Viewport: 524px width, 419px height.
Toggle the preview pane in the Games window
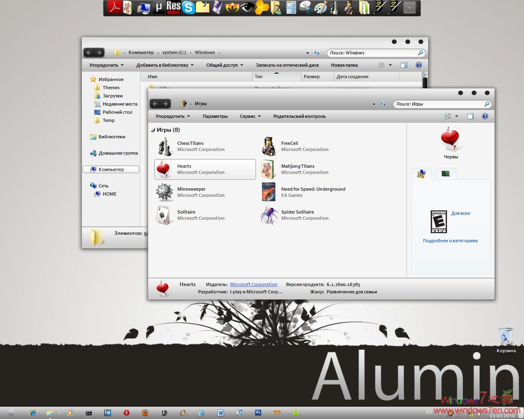pos(470,116)
